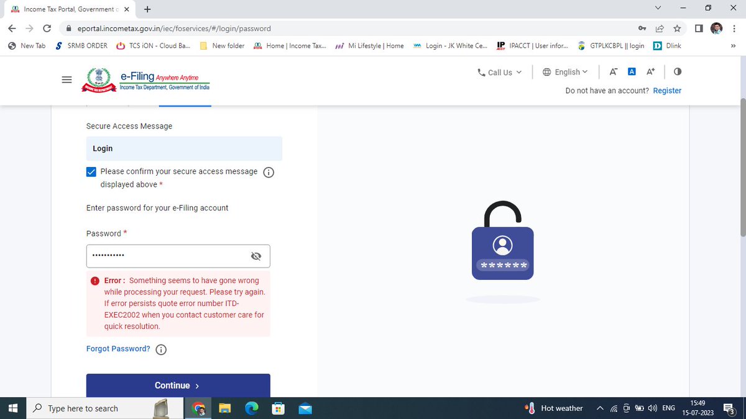Click the lock illustration image
This screenshot has height=419, width=746.
click(502, 241)
